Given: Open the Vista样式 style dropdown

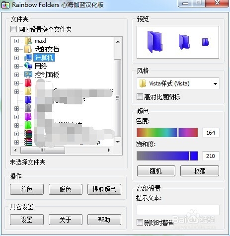Looking at the screenshot, I should [178, 83].
